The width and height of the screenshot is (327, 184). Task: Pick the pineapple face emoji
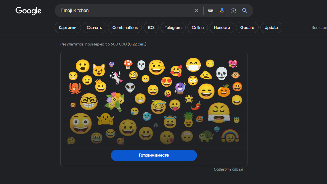[x=188, y=119]
